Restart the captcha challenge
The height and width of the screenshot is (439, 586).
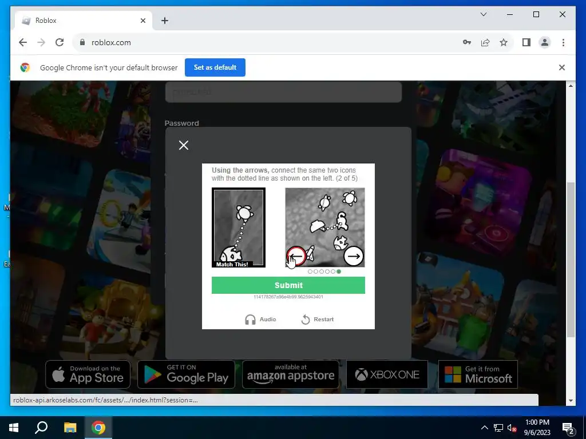pyautogui.click(x=317, y=319)
